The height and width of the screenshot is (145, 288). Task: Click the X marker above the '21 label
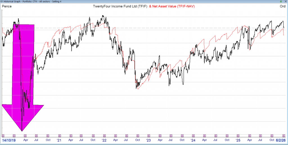(59, 136)
